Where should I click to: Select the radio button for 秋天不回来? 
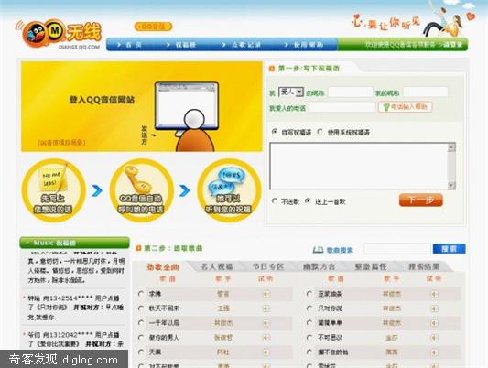[x=141, y=308]
